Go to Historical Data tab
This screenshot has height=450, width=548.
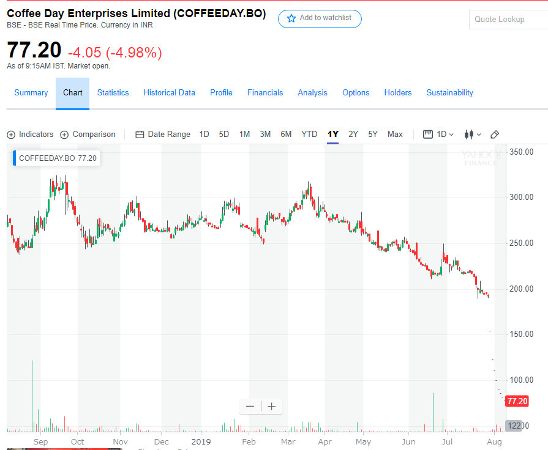coord(169,92)
